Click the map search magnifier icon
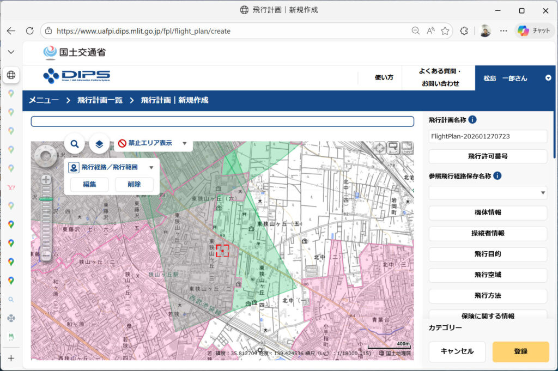This screenshot has height=371, width=558. pyautogui.click(x=75, y=144)
